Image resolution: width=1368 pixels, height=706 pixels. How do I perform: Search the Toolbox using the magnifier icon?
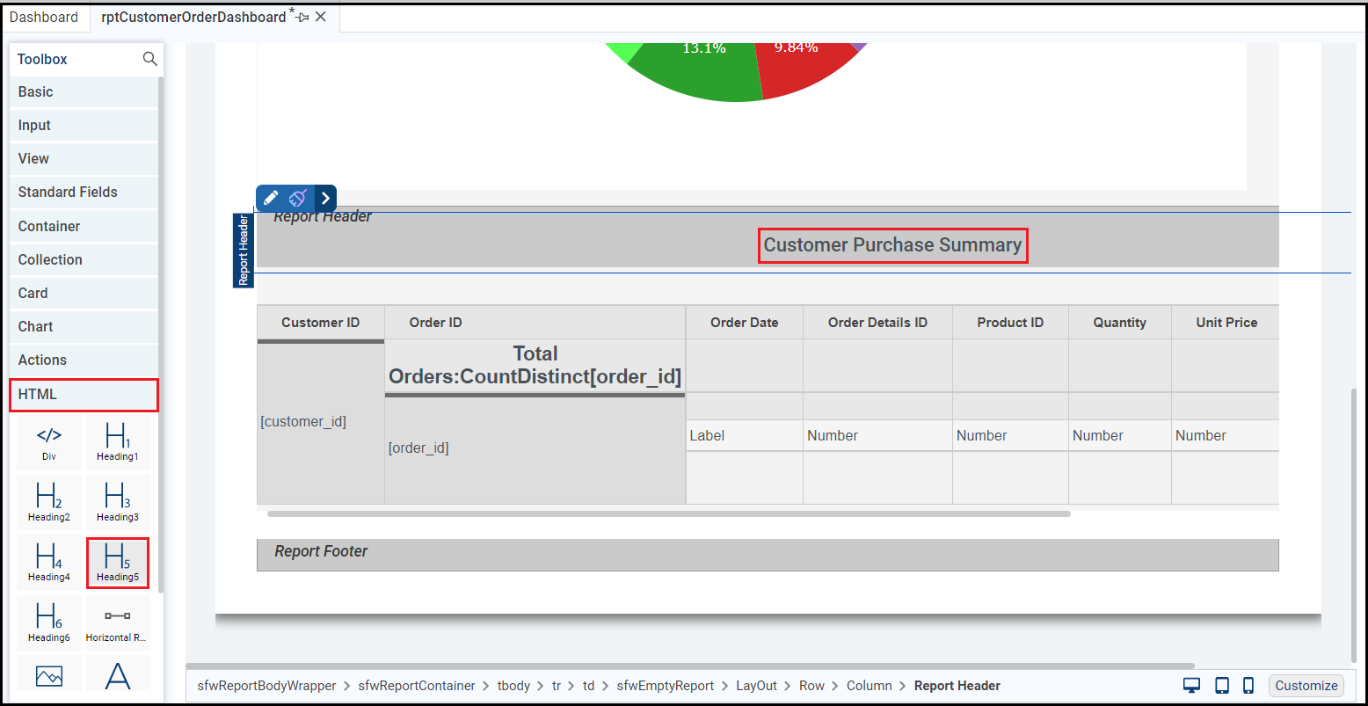click(x=150, y=59)
